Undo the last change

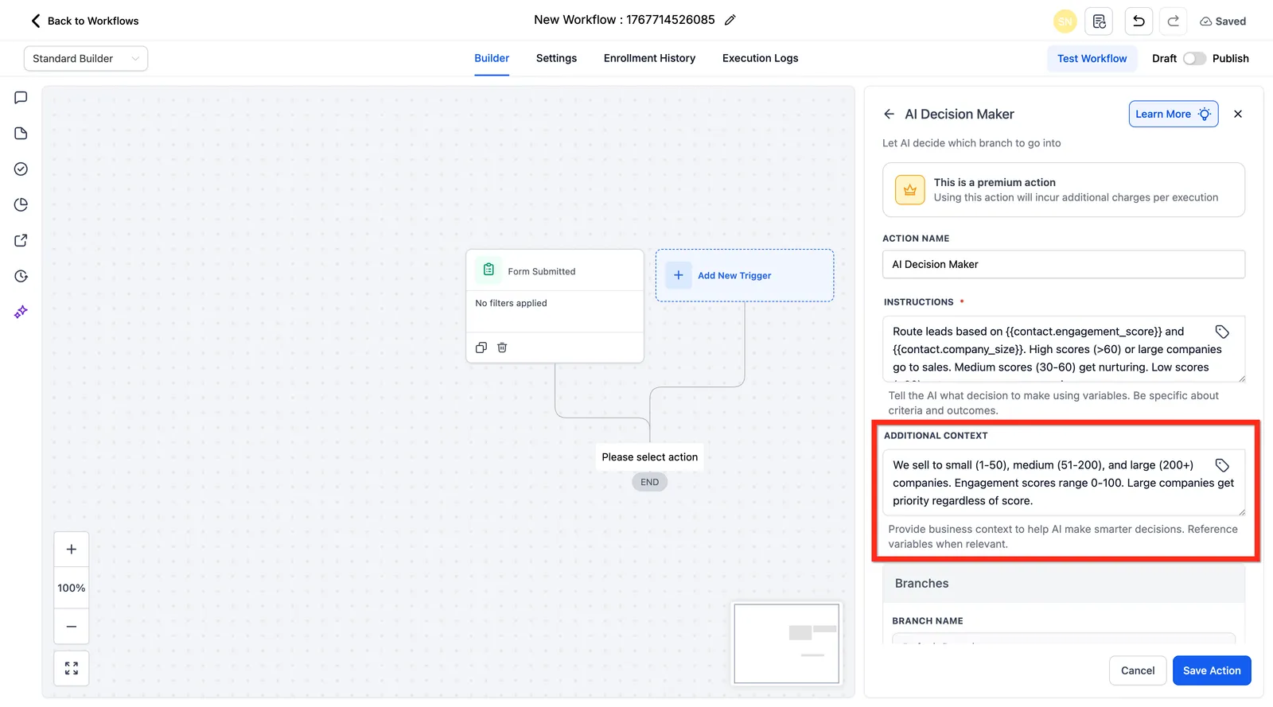pos(1139,21)
